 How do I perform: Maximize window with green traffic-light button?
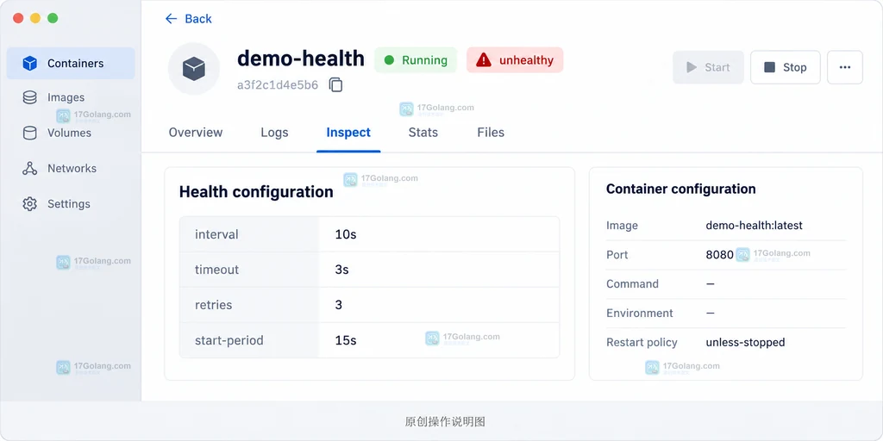[x=53, y=18]
